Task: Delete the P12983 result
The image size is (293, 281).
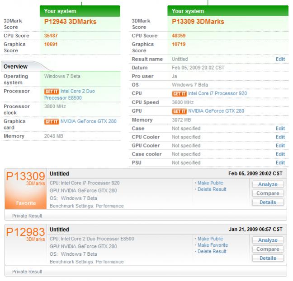Action: (x=212, y=251)
